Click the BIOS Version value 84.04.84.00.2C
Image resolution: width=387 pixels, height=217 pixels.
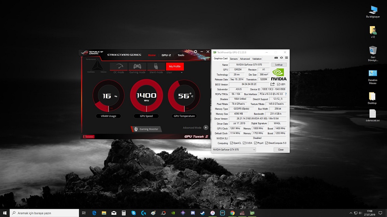tap(249, 84)
